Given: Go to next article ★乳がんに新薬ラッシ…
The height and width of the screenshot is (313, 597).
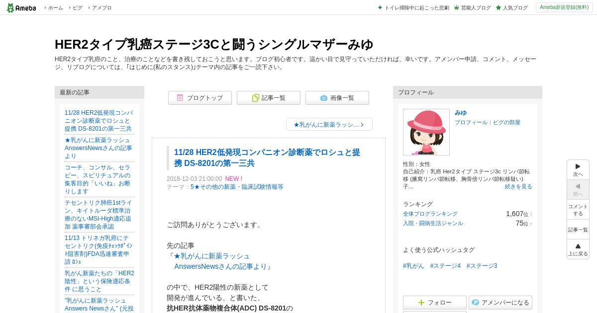Looking at the screenshot, I should pos(329,124).
